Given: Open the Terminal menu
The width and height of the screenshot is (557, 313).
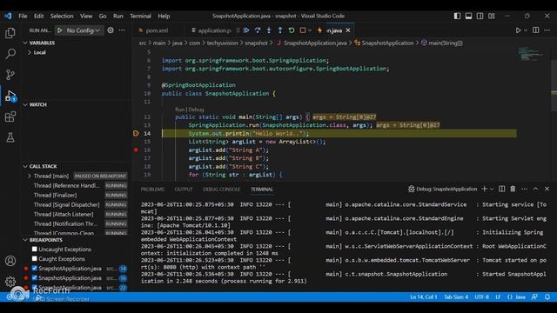Looking at the screenshot, I should click(x=140, y=16).
